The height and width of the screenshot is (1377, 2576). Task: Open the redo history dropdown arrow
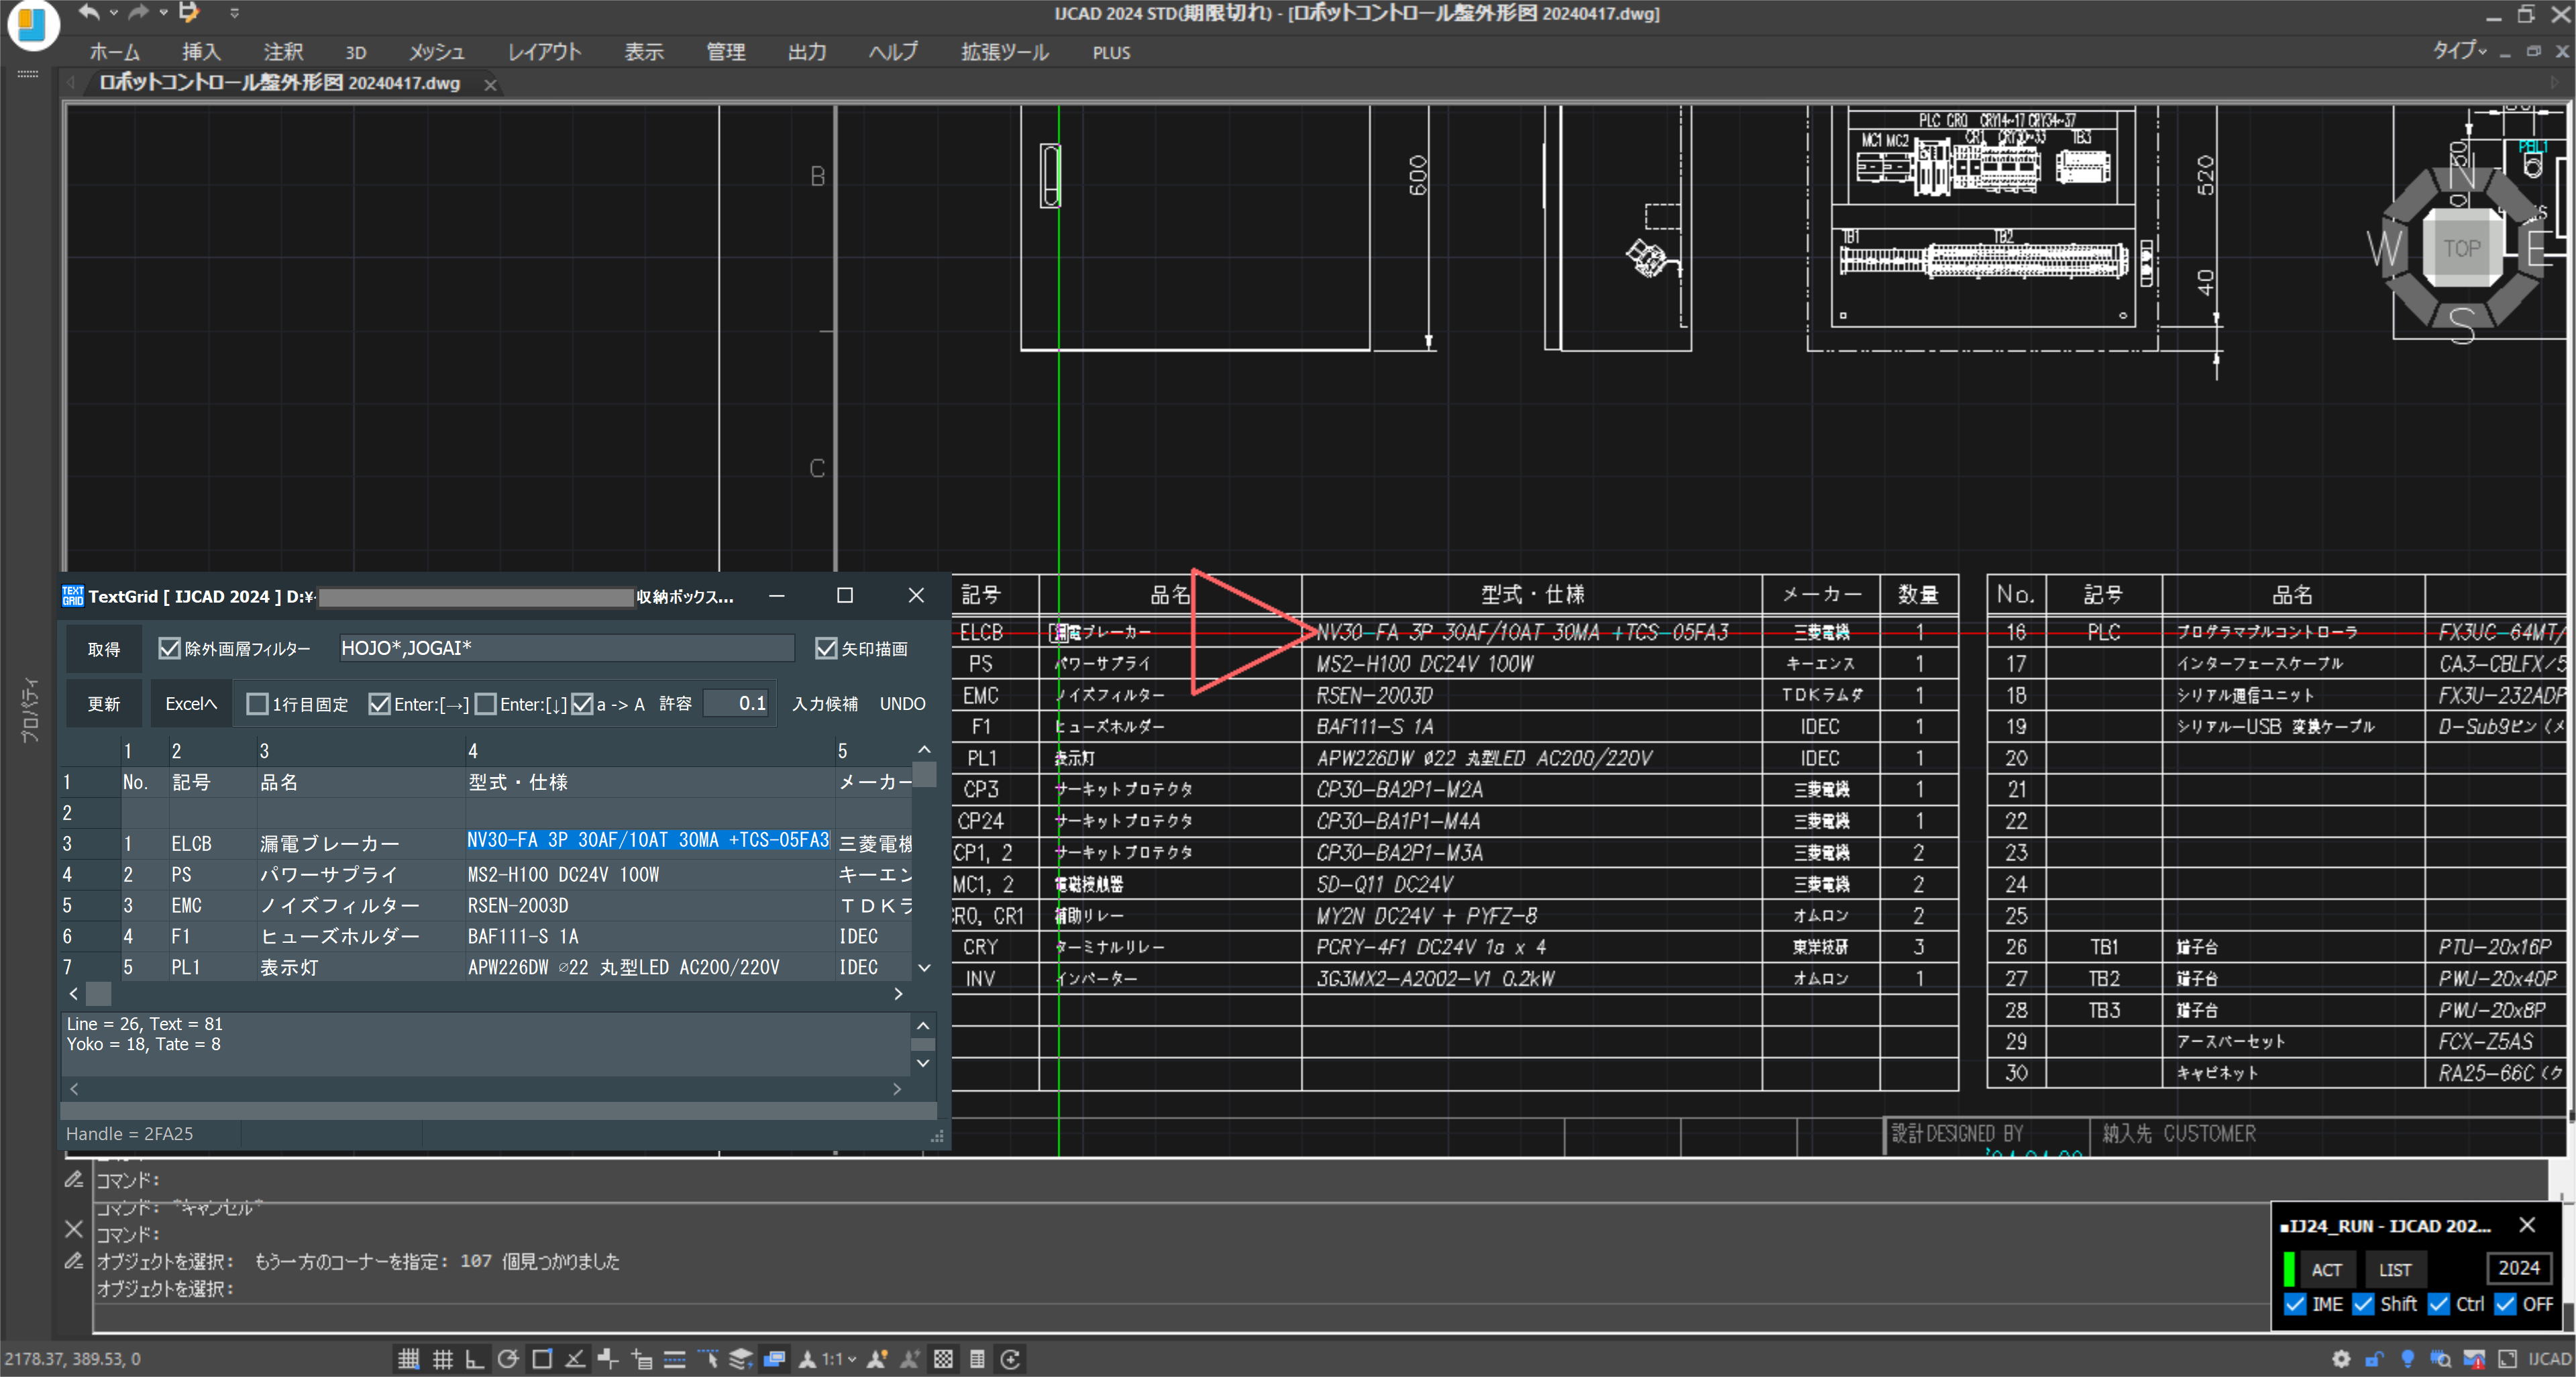(163, 13)
